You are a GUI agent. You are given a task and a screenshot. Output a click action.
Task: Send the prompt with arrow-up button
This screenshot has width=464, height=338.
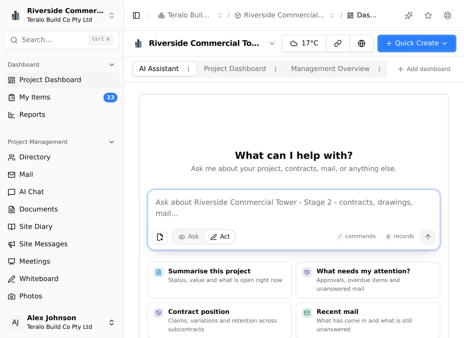tap(428, 237)
